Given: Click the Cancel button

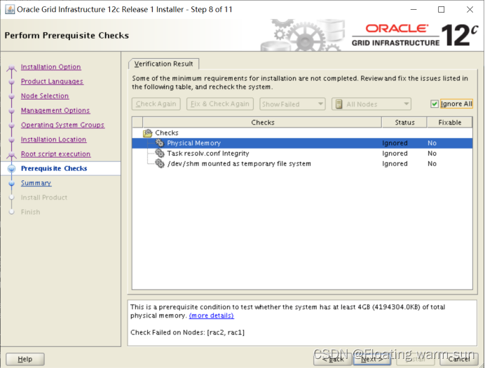Looking at the screenshot, I should 459,359.
